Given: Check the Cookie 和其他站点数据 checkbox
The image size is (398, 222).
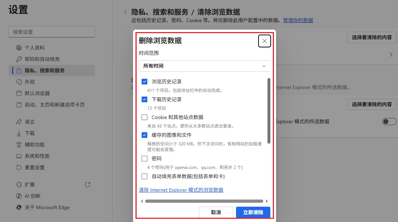Looking at the screenshot, I should (144, 117).
